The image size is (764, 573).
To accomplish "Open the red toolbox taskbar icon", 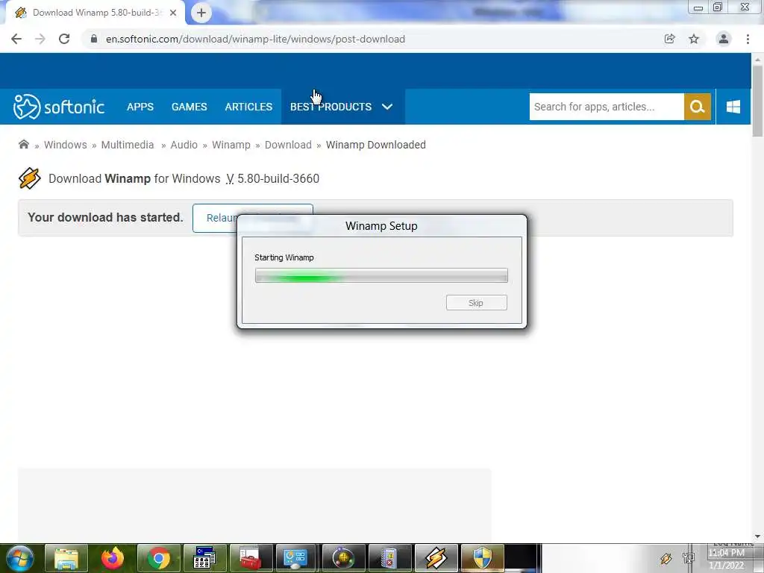I will (x=251, y=558).
